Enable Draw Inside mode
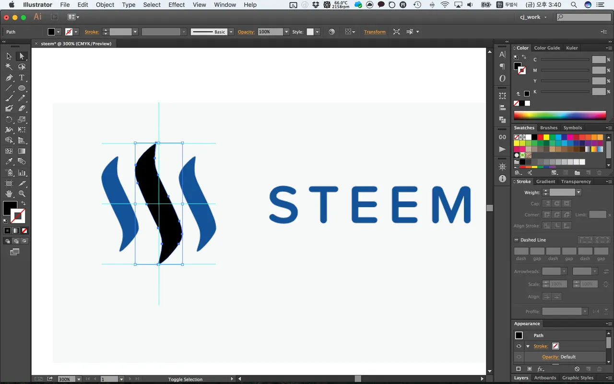 point(24,241)
